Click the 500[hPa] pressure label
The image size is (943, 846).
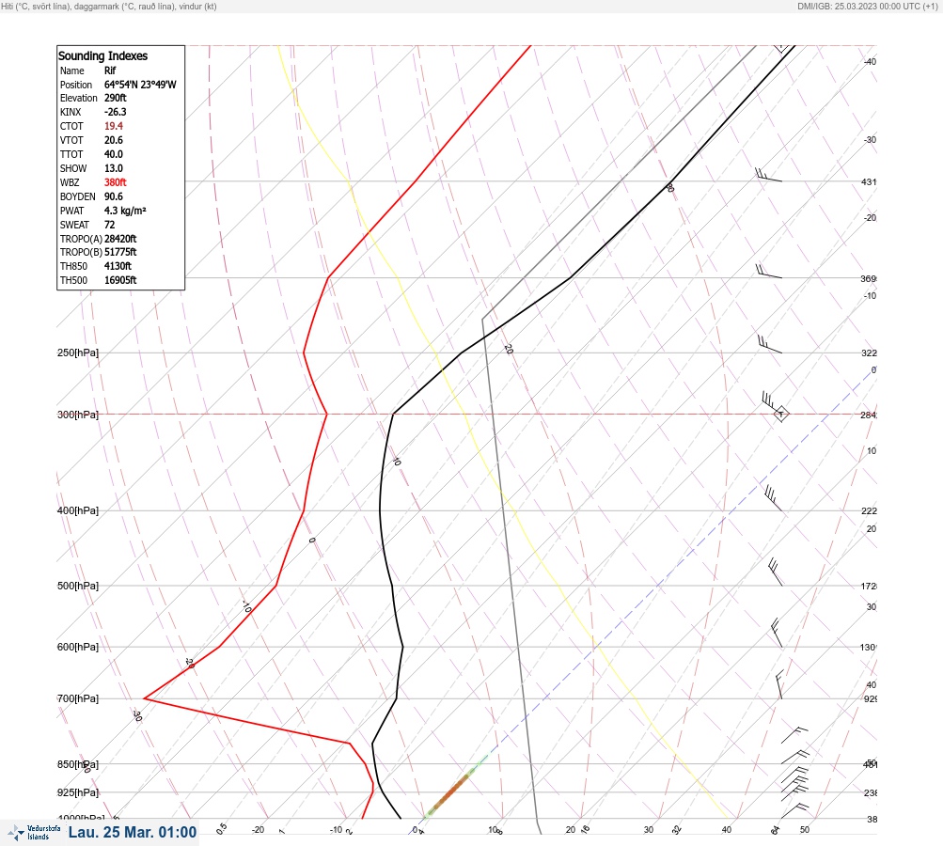pos(78,586)
